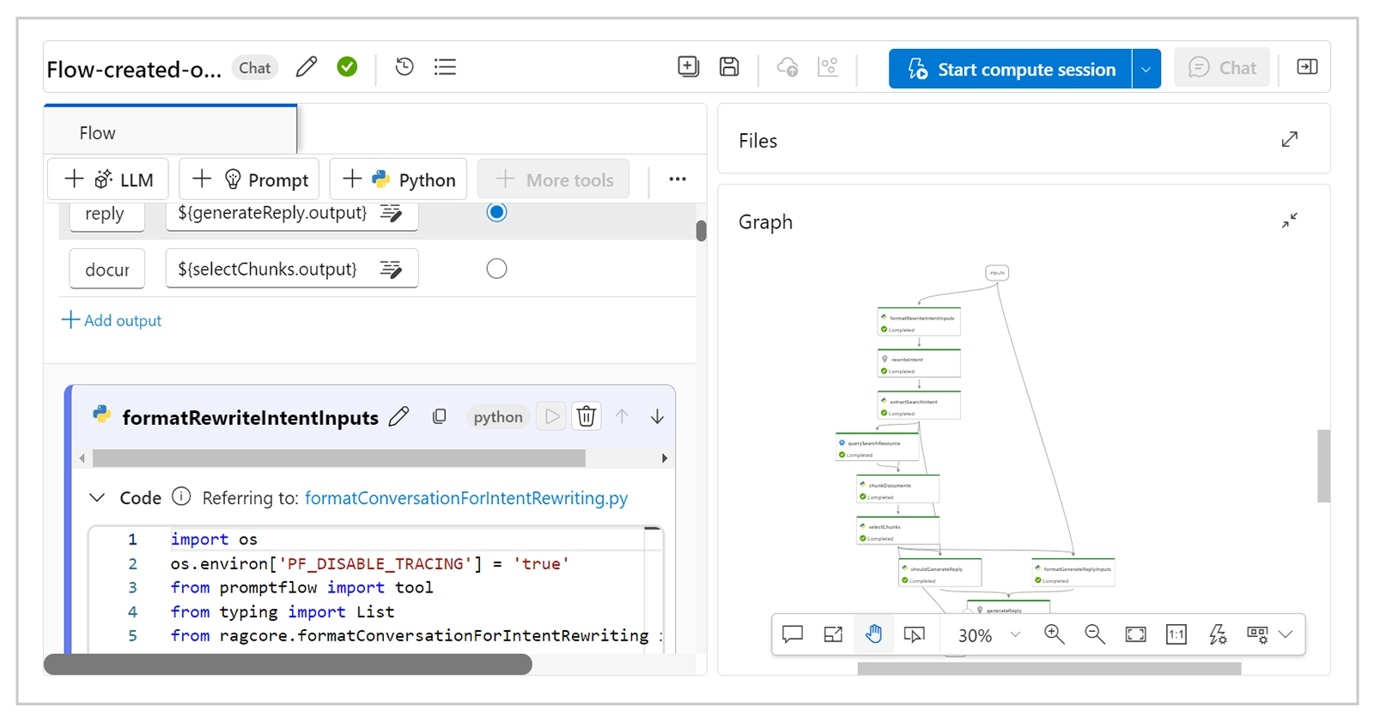Open the formatConversationForIntentRewriting.py link
Screen dimensions: 1374x722
pos(466,498)
